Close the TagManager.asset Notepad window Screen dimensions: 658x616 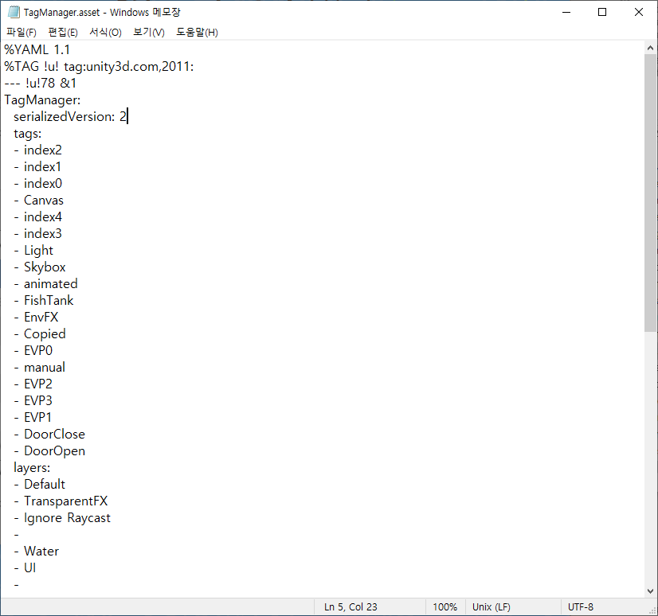coord(639,12)
